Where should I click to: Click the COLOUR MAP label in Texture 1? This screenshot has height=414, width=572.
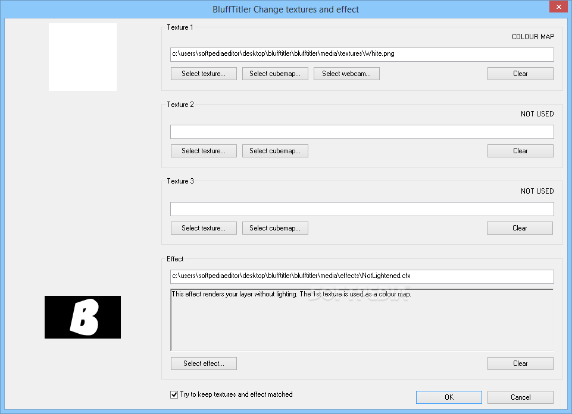coord(533,37)
